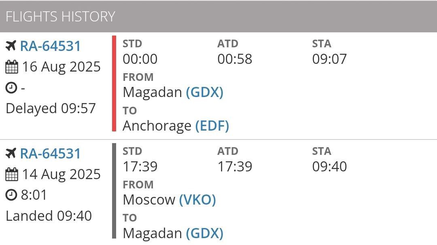Click airplane icon beside 16 Aug RA-64531

point(11,46)
